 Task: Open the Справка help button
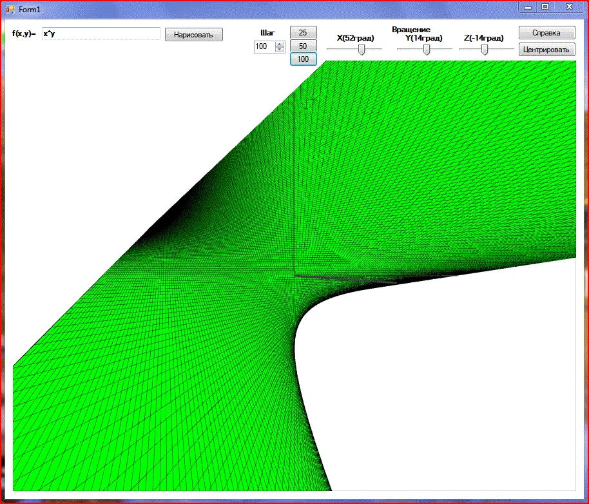(x=546, y=33)
